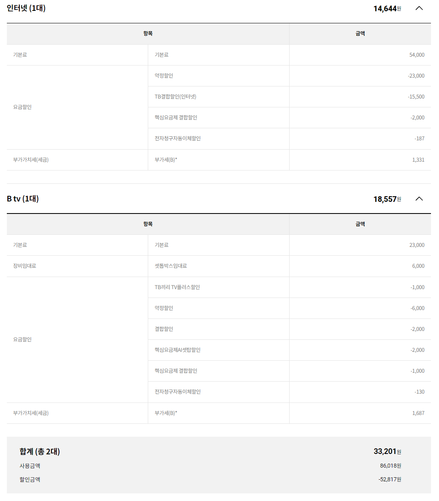Click the 항목 column header in 인터넷 table
This screenshot has height=501, width=439.
(x=148, y=33)
